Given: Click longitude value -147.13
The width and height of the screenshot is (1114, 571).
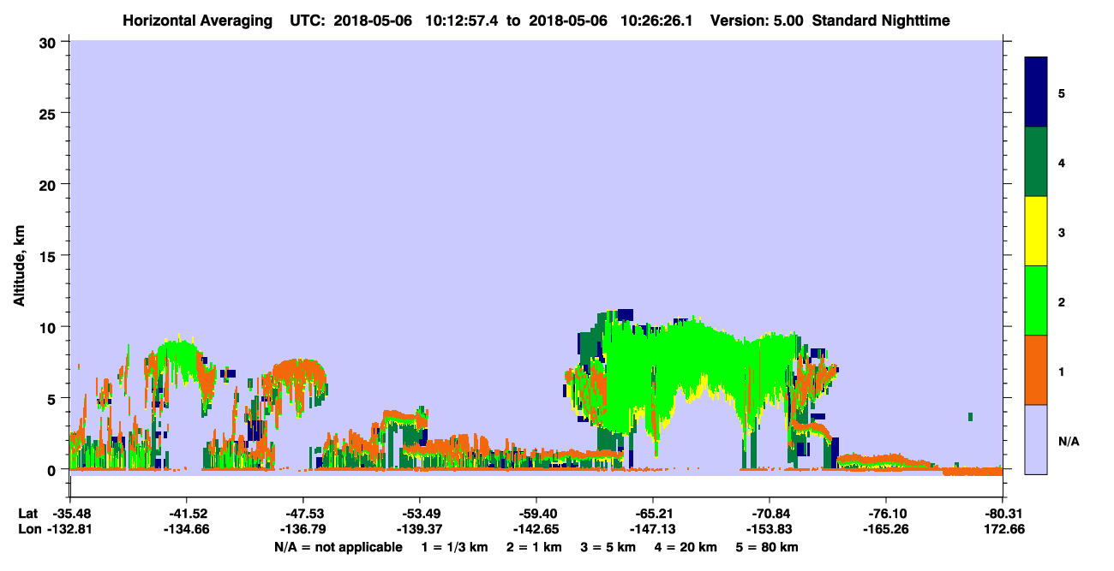Looking at the screenshot, I should coord(652,530).
